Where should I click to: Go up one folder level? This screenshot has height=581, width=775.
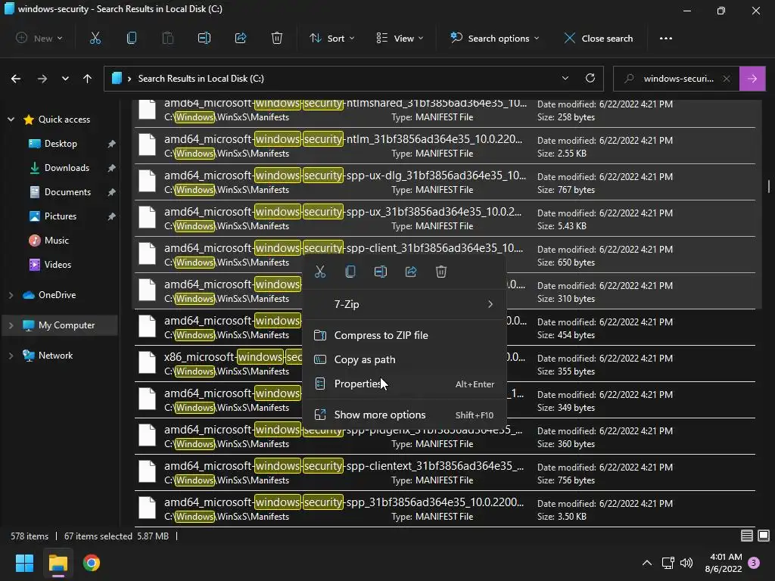[88, 79]
